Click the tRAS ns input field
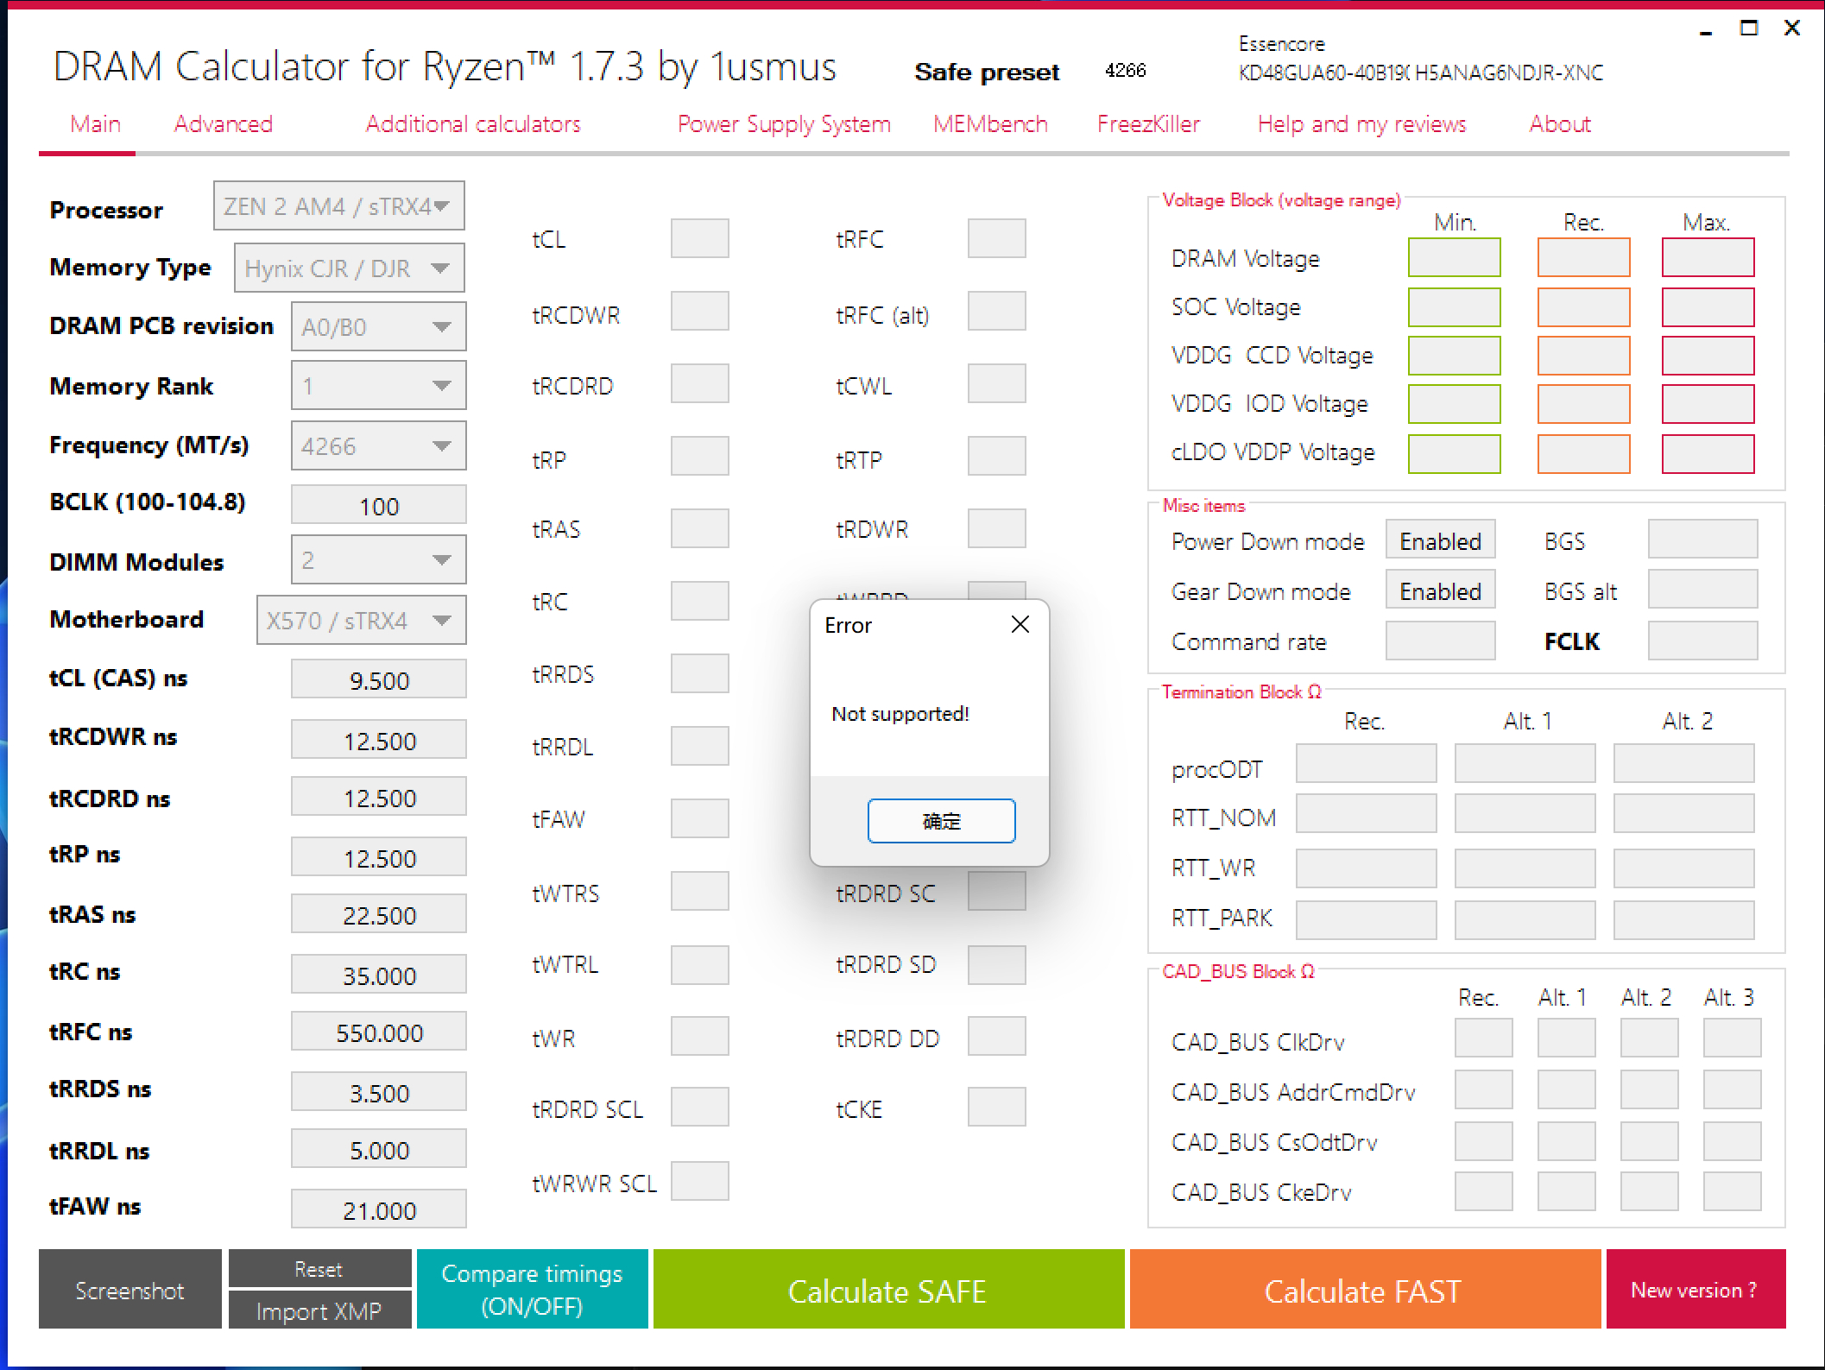 378,914
